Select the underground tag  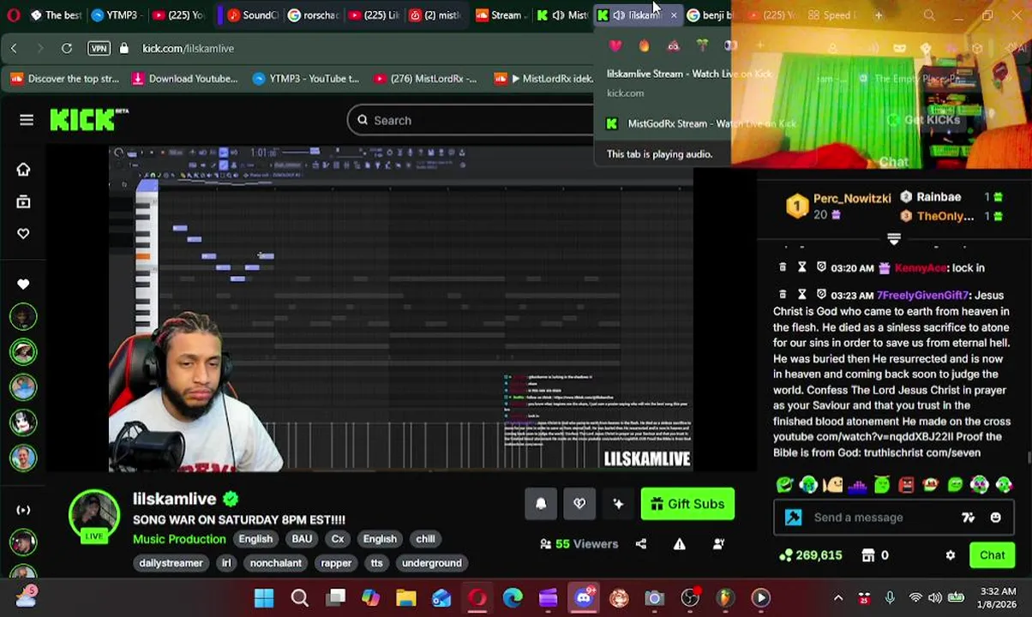[x=431, y=563]
